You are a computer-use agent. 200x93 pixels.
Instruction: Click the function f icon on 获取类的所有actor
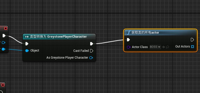tap(129, 33)
